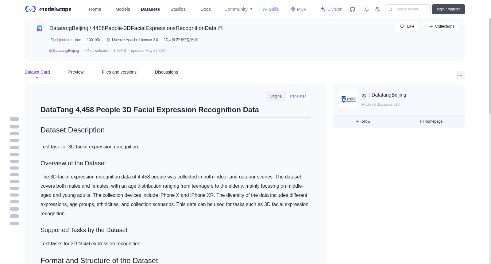
Task: Add dataset to Collections
Action: click(441, 26)
